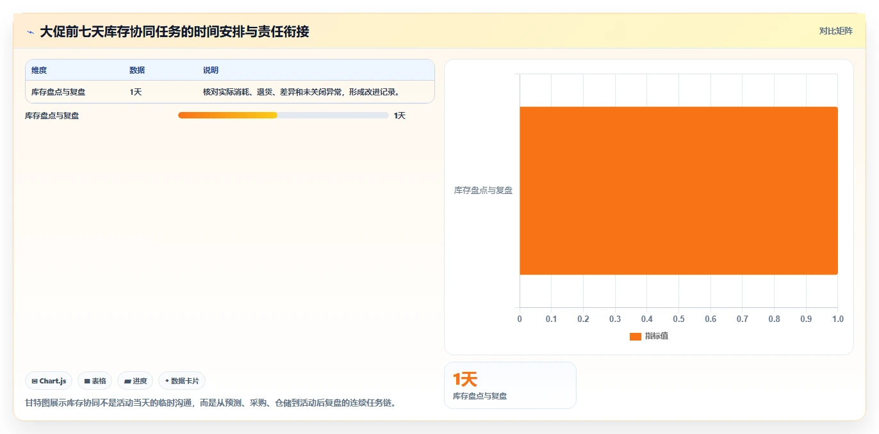Click the orange 指标值 legend swatch
The width and height of the screenshot is (879, 434).
[x=635, y=336]
